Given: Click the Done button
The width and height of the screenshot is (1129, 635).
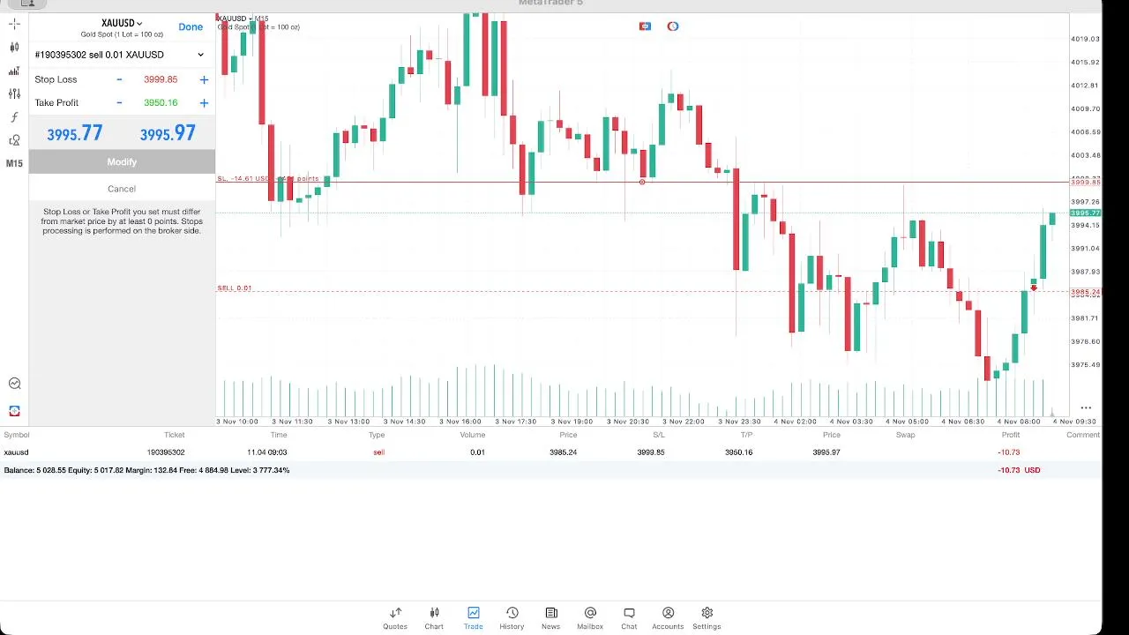Looking at the screenshot, I should click(191, 26).
